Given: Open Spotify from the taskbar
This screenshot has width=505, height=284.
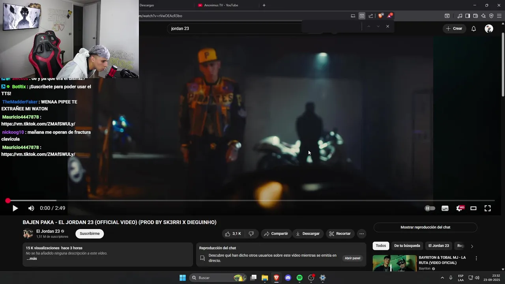Looking at the screenshot, I should click(x=299, y=278).
